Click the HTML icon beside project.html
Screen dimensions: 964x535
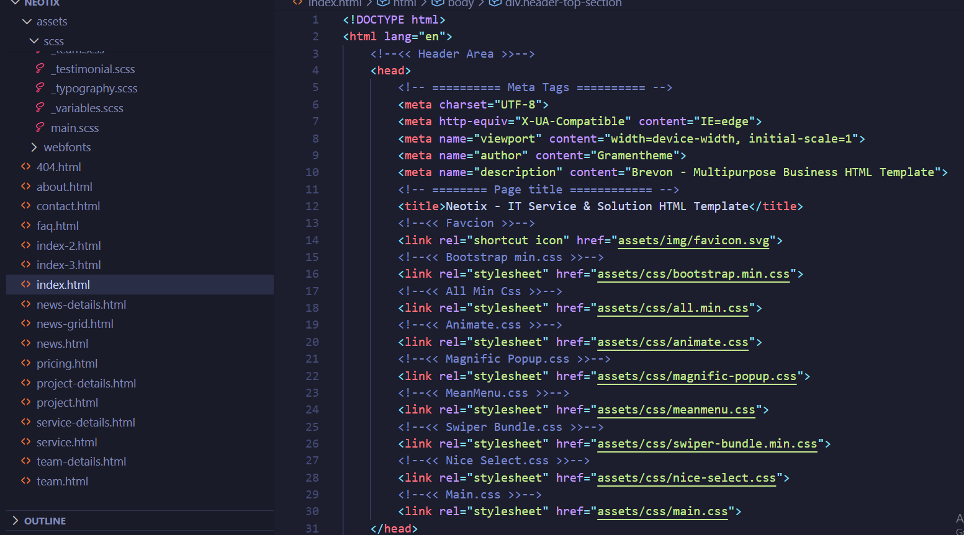coord(26,402)
